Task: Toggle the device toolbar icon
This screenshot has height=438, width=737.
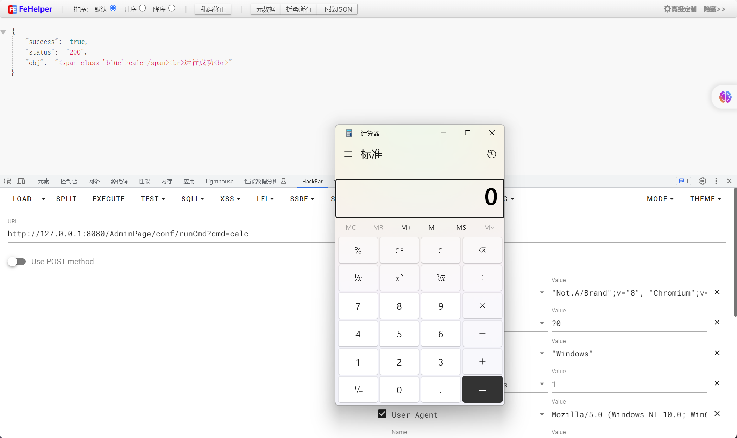Action: click(21, 181)
